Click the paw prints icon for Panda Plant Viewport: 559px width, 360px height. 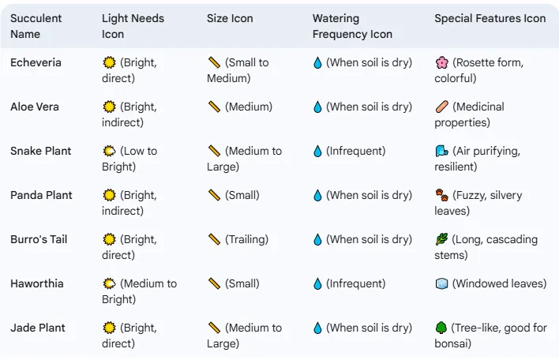[x=441, y=195]
